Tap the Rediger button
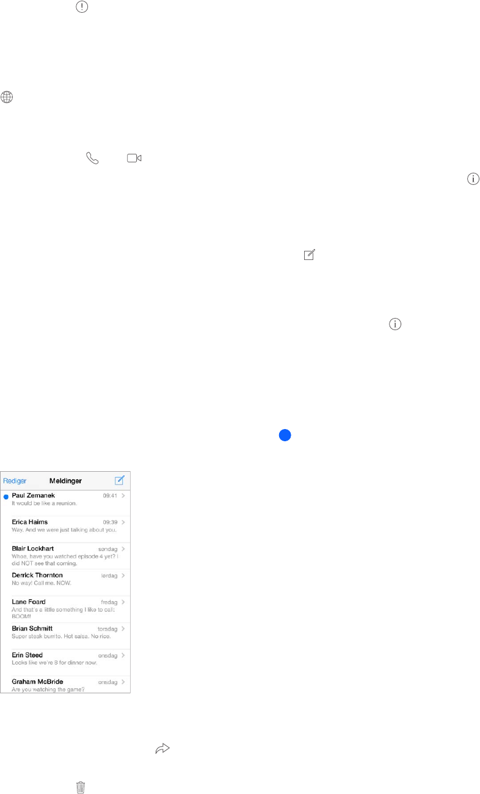 15,481
